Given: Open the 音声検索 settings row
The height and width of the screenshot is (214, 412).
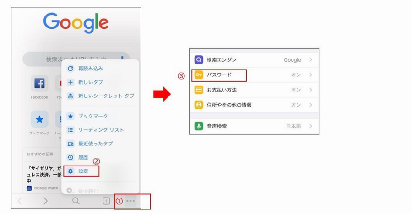Looking at the screenshot, I should tap(254, 126).
